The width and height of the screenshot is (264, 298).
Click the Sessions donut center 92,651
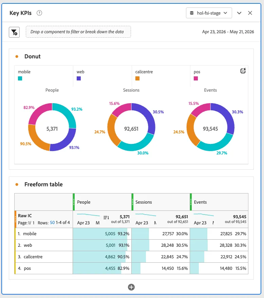pos(131,129)
